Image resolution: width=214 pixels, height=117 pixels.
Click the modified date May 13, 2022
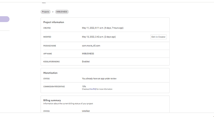pos(99,37)
